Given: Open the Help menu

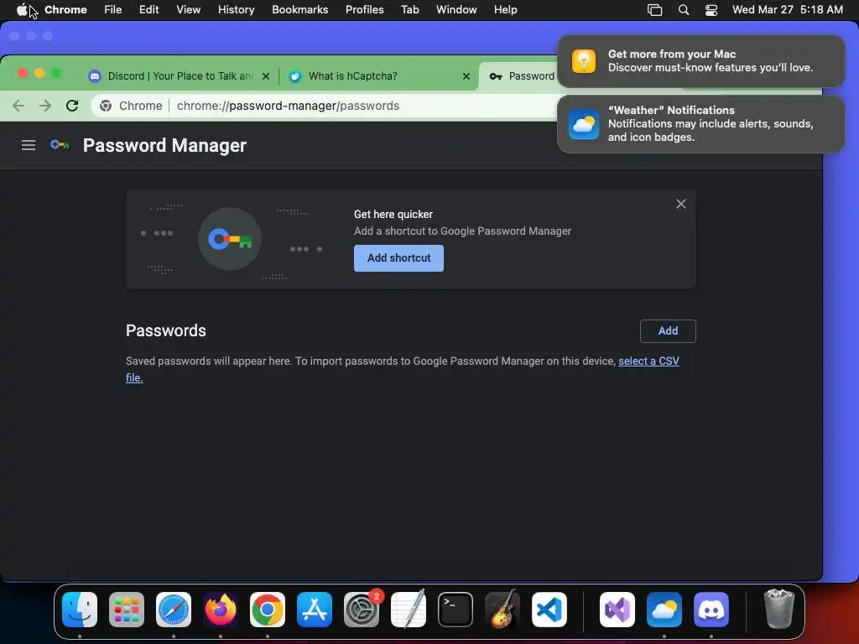Looking at the screenshot, I should (x=505, y=9).
